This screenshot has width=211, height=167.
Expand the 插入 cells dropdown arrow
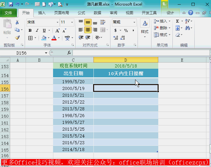click(x=169, y=21)
